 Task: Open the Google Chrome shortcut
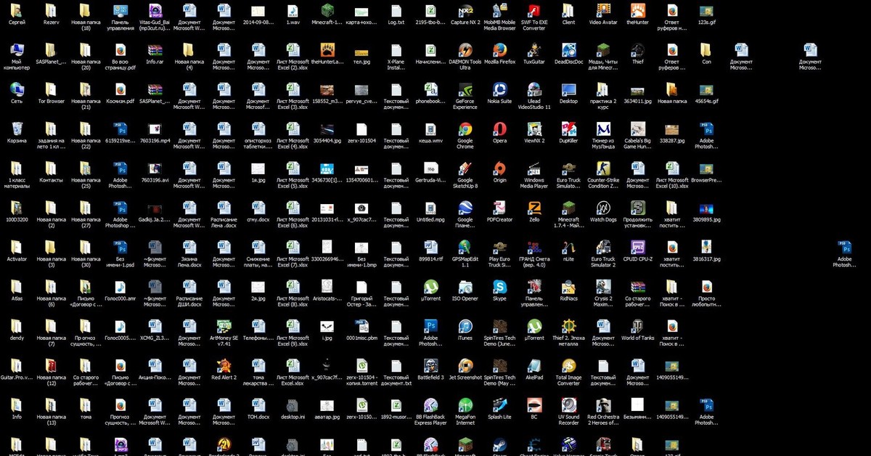click(x=465, y=129)
